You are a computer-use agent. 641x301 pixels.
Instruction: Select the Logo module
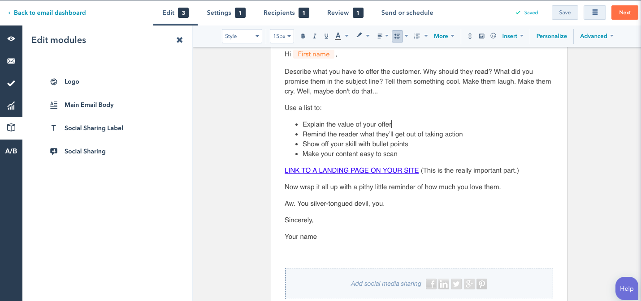point(72,81)
